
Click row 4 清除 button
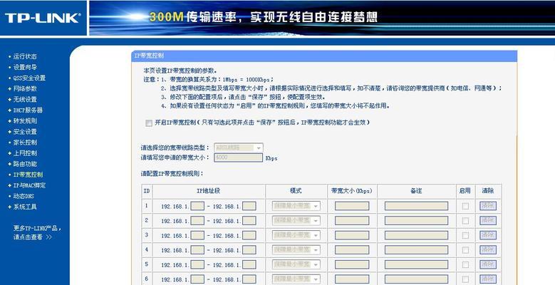(x=488, y=250)
